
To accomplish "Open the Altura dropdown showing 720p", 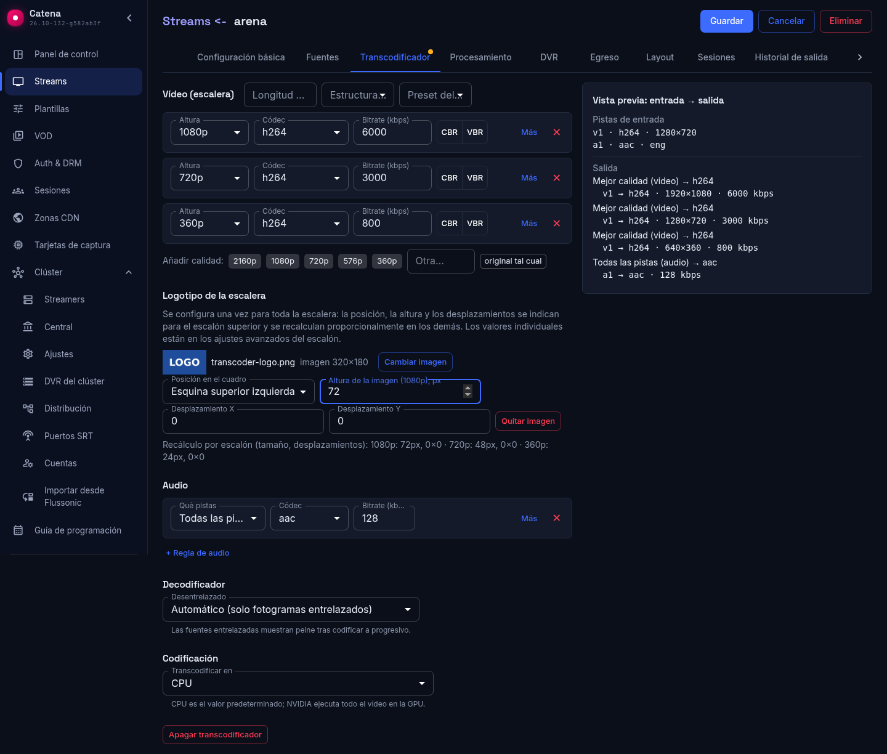I will [x=209, y=178].
